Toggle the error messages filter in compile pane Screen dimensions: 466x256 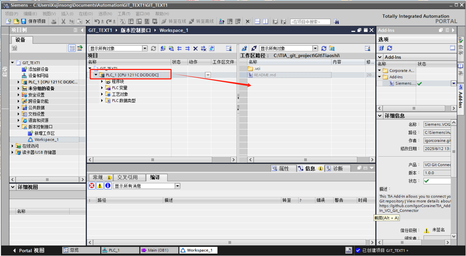[x=92, y=185]
